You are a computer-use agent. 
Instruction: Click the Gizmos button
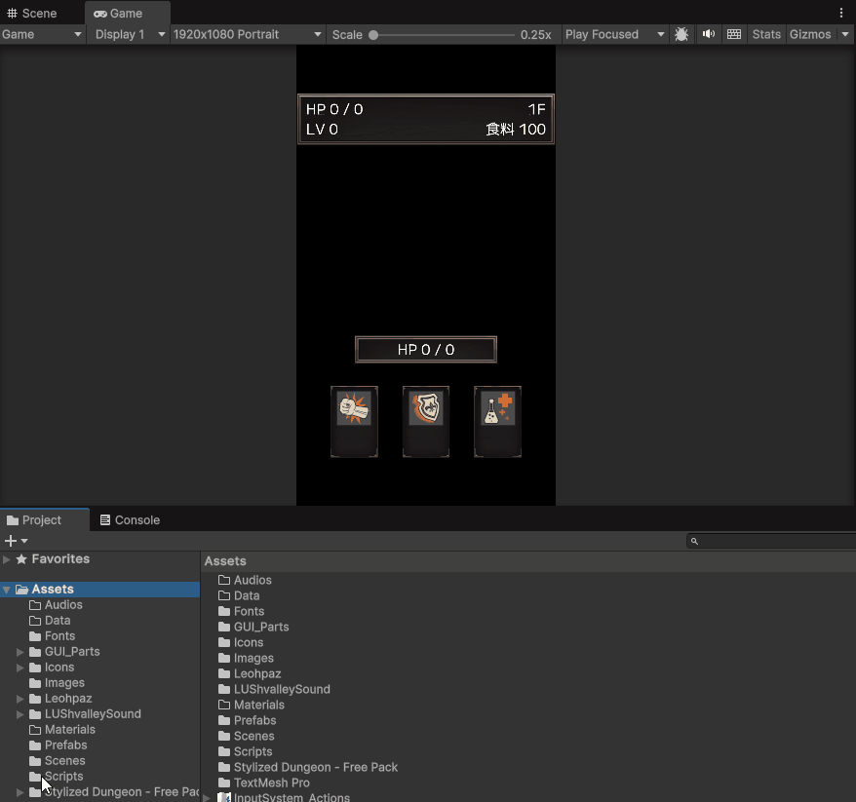coord(810,34)
